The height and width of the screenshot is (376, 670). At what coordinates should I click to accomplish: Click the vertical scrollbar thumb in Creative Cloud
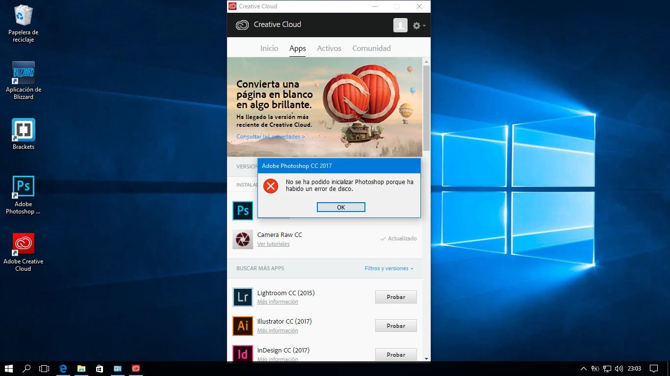(426, 108)
